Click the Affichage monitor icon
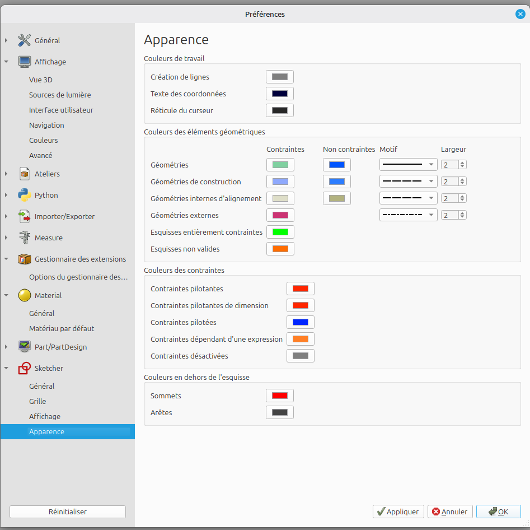The height and width of the screenshot is (530, 530). tap(24, 62)
